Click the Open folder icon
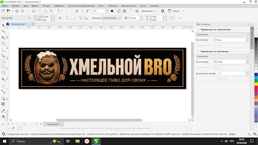The height and width of the screenshot is (145, 258). [x=8, y=11]
